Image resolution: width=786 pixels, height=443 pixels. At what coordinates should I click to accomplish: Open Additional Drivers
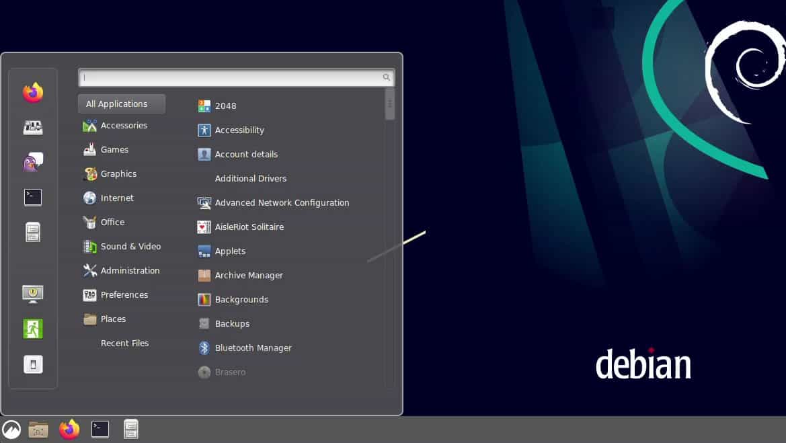[x=250, y=178]
